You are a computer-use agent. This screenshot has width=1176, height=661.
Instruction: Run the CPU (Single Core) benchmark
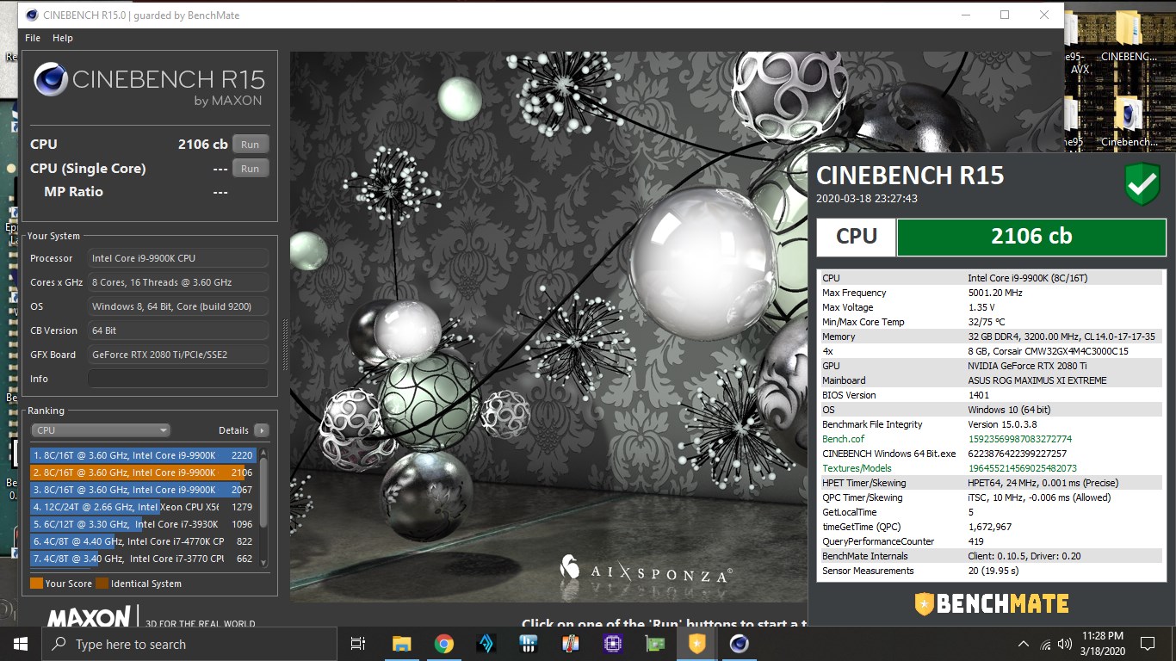(x=250, y=169)
